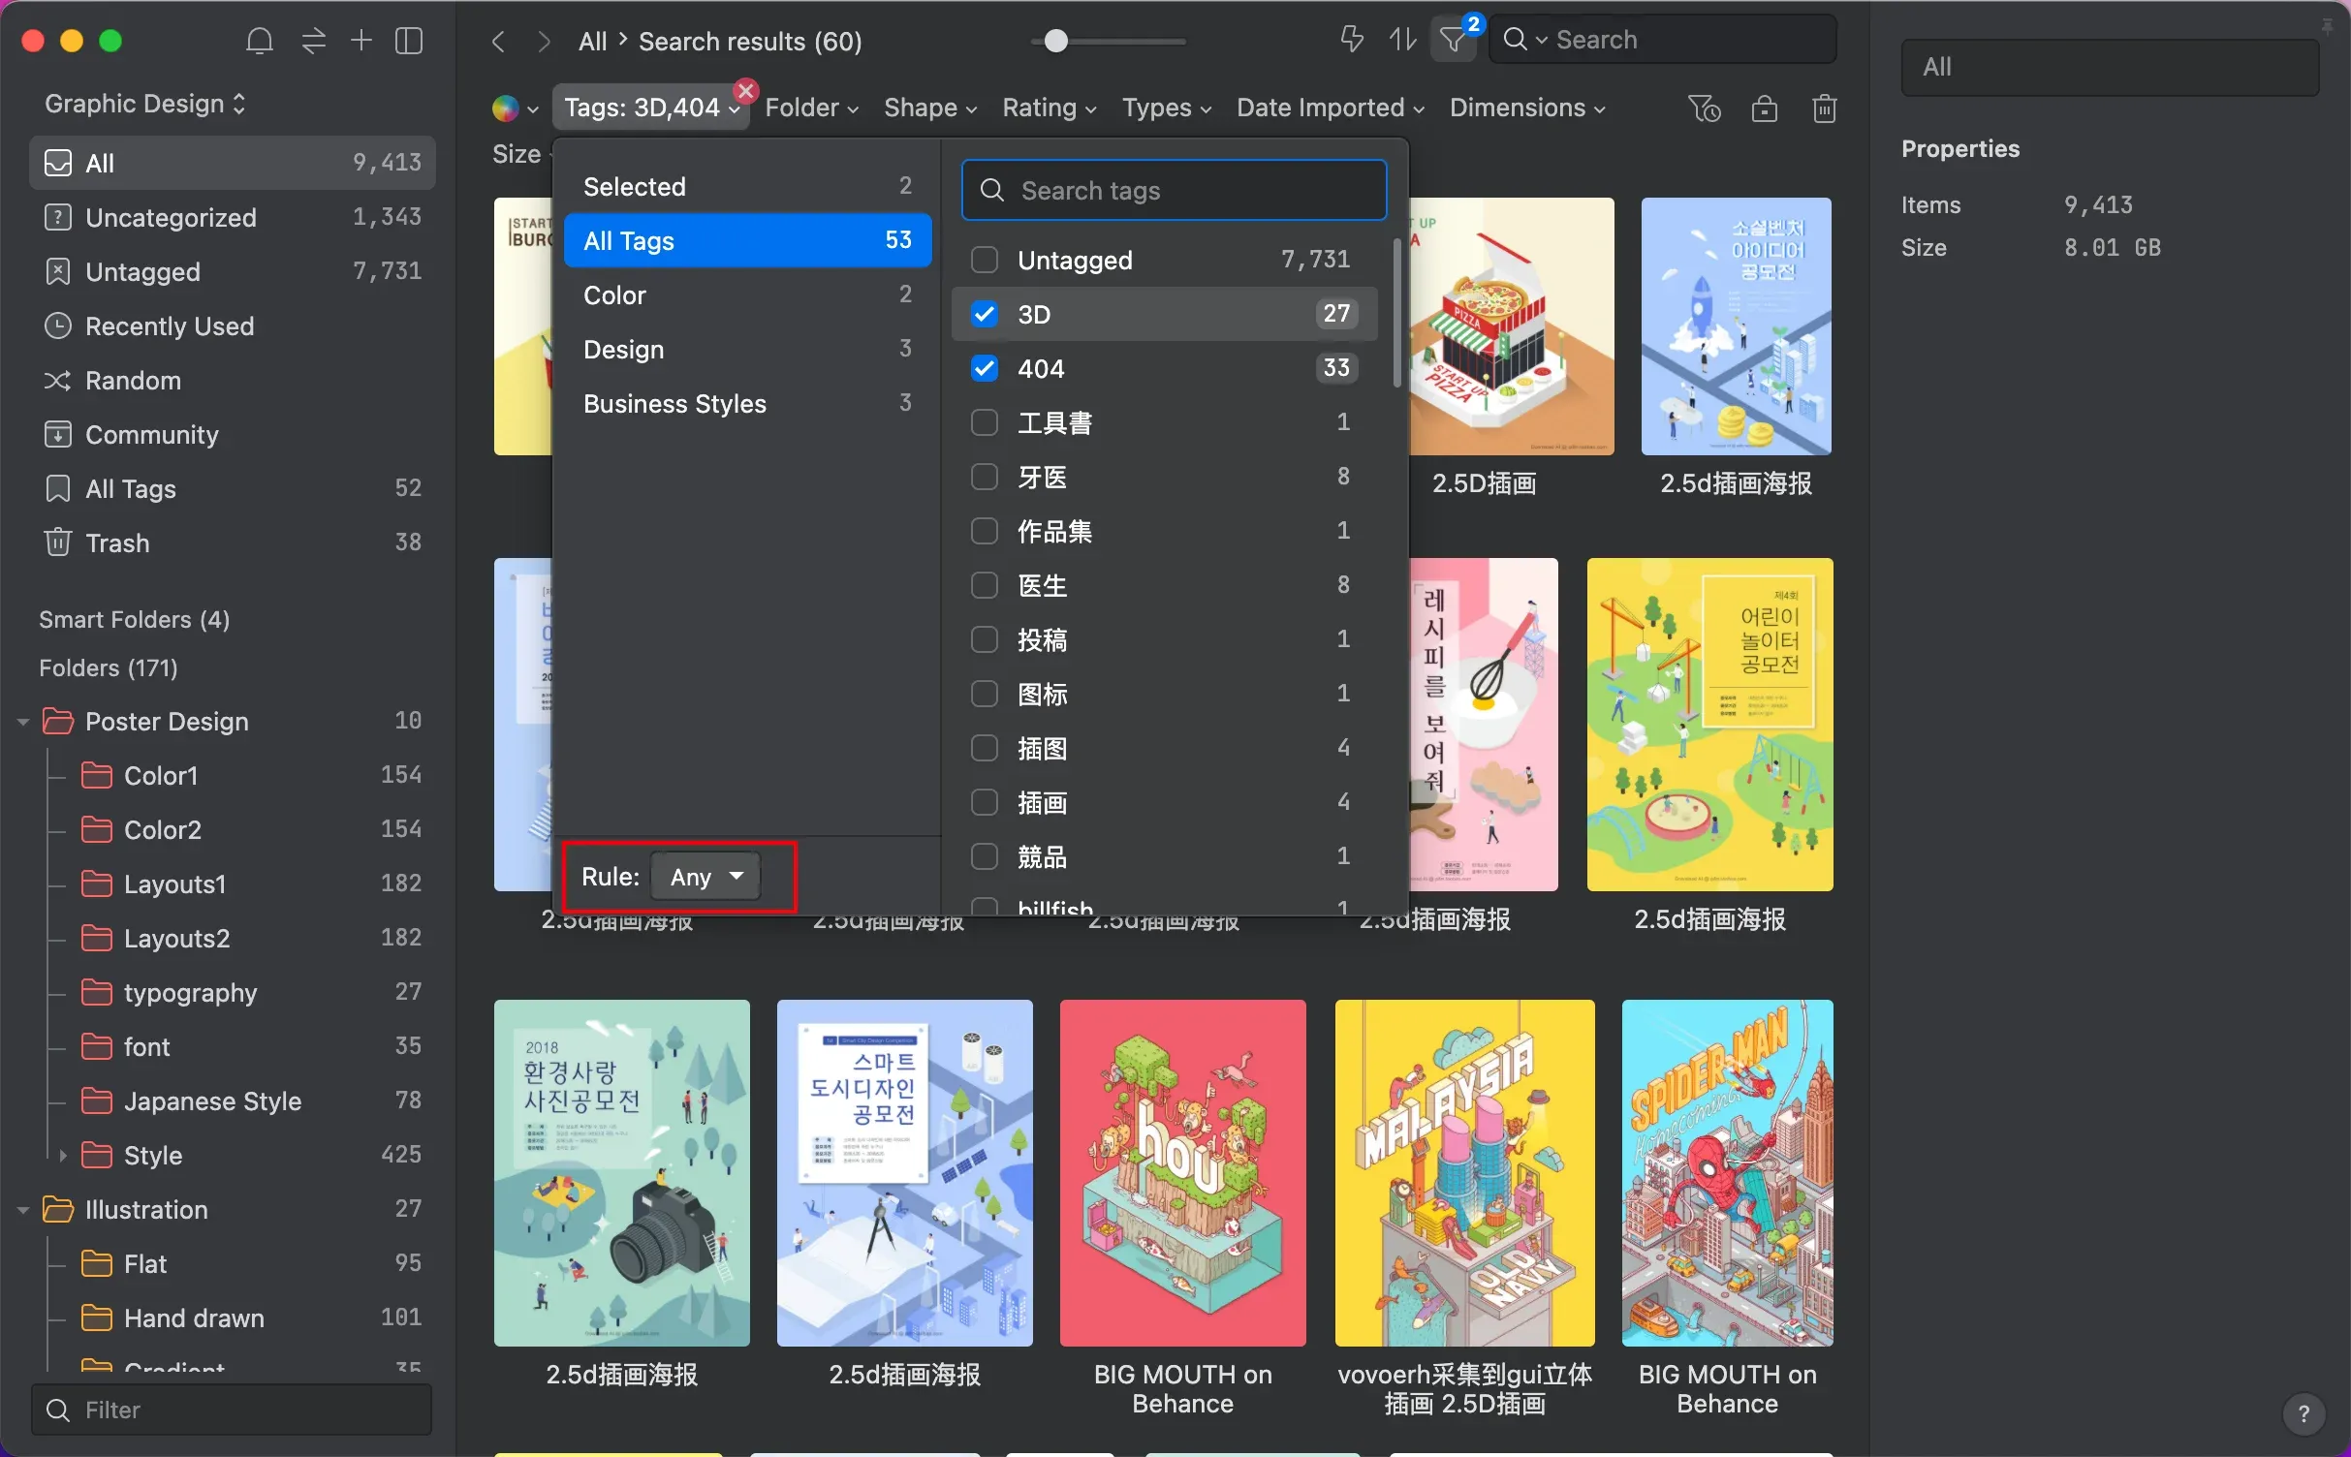Open the Types filter dropdown
The height and width of the screenshot is (1457, 2351).
1166,108
